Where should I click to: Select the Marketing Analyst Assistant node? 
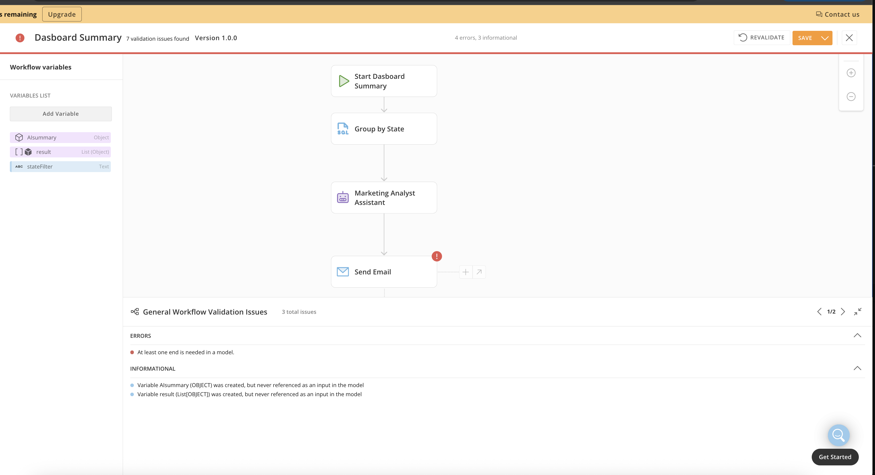[x=384, y=198]
